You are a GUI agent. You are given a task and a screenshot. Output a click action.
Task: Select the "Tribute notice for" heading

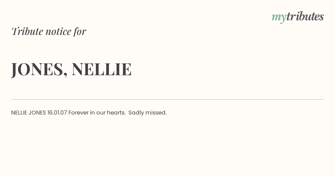pyautogui.click(x=49, y=31)
